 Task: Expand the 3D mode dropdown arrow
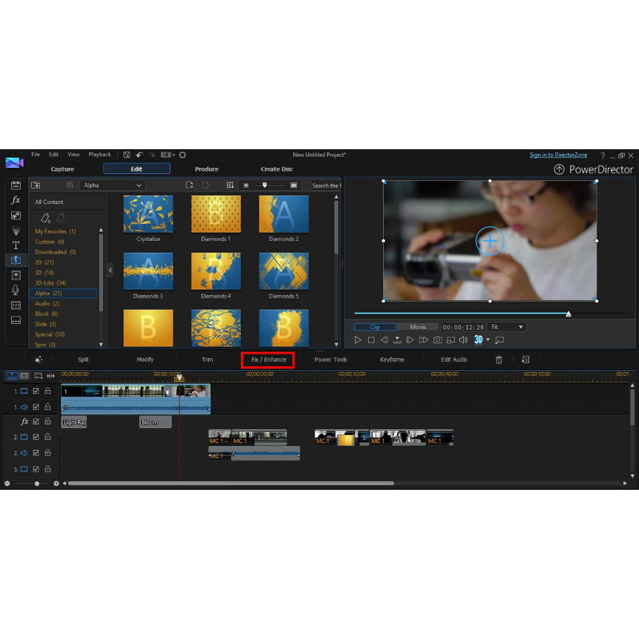tap(488, 340)
